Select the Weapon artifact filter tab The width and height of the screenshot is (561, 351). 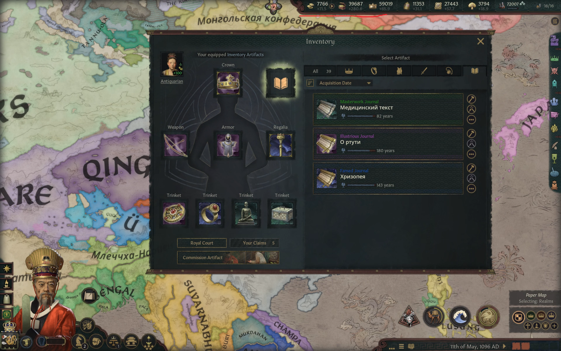[x=424, y=71]
